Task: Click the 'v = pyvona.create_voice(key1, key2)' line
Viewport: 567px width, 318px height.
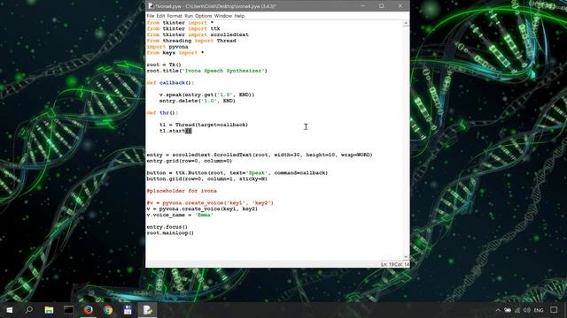Action: coord(202,208)
